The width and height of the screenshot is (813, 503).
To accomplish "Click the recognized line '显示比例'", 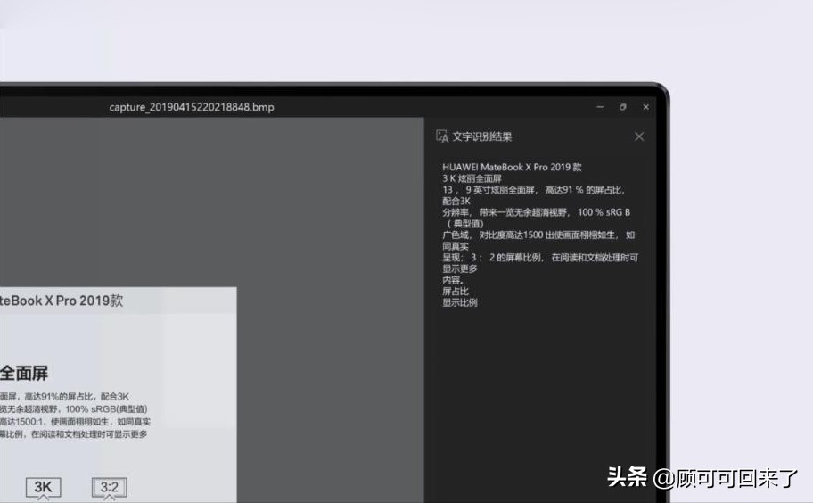I will (x=459, y=303).
